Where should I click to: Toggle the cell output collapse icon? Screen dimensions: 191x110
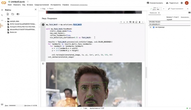(x=43, y=64)
